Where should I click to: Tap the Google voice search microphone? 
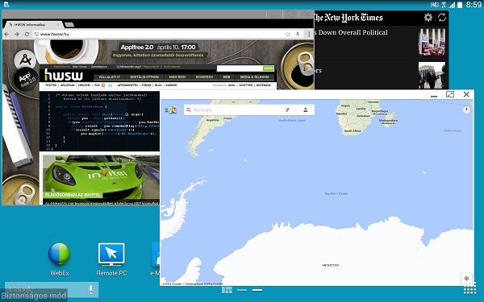(x=90, y=289)
